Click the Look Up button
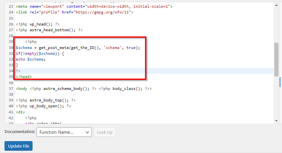This screenshot has width=282, height=153. (x=105, y=132)
